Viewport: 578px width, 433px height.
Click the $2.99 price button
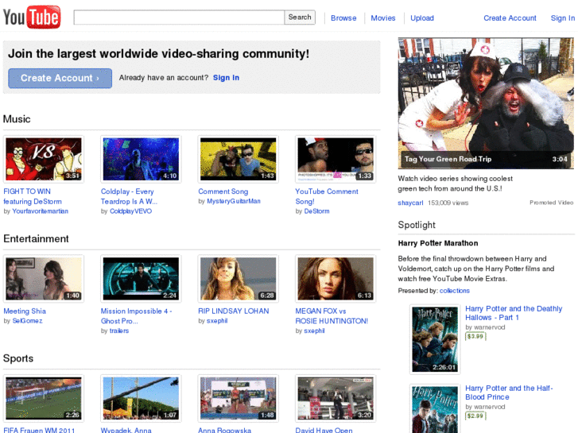(475, 416)
